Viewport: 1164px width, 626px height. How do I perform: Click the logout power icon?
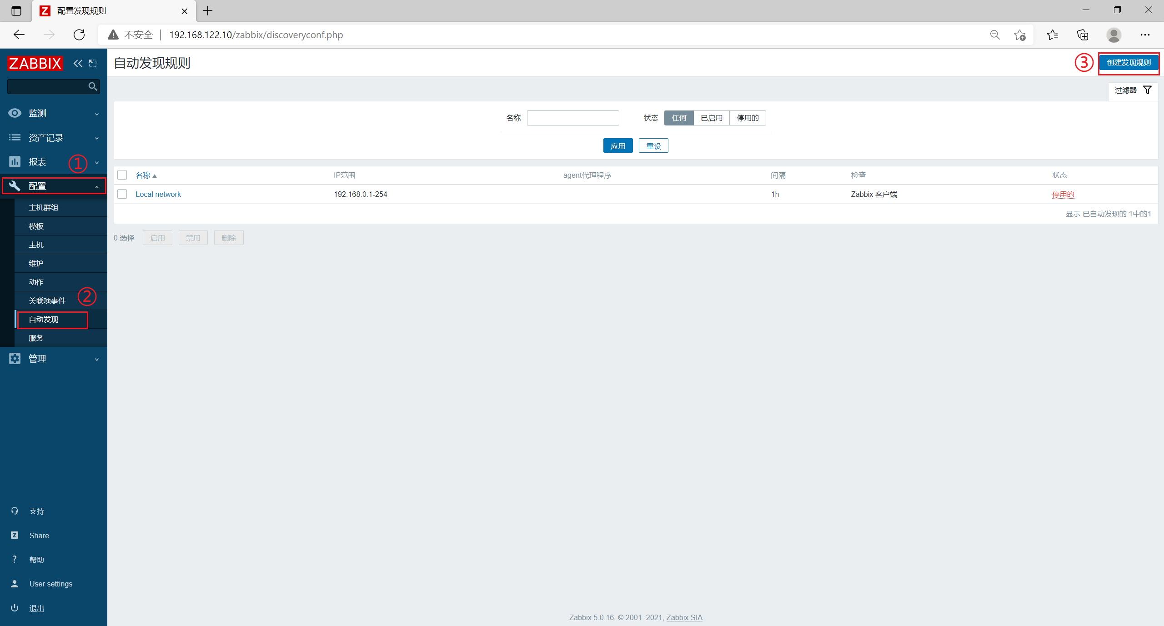[15, 608]
